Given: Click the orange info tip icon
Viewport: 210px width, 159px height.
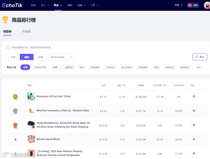Looking at the screenshot, I should [x=8, y=47].
